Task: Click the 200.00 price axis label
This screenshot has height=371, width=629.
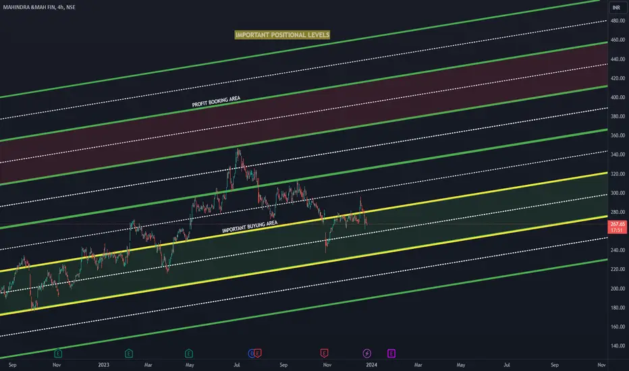Action: pyautogui.click(x=618, y=289)
